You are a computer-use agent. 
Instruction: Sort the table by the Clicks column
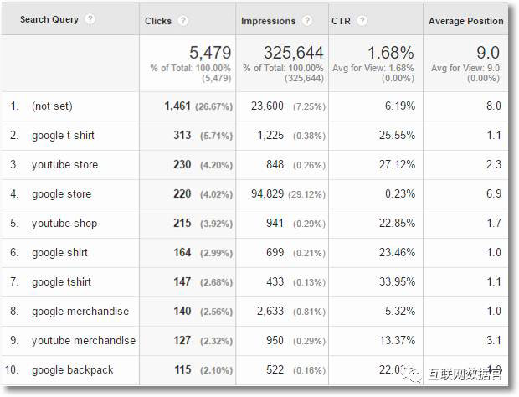(x=158, y=21)
